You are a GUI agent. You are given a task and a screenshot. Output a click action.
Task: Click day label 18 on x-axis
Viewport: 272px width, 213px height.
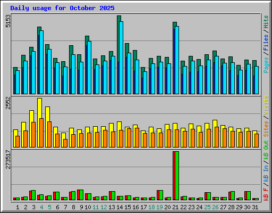(151, 207)
